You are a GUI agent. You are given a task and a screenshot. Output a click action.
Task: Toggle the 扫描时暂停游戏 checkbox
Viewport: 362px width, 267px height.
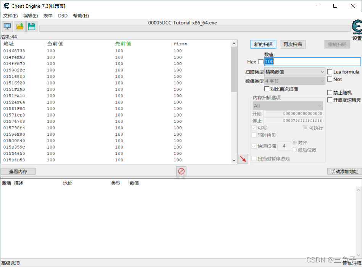click(254, 159)
